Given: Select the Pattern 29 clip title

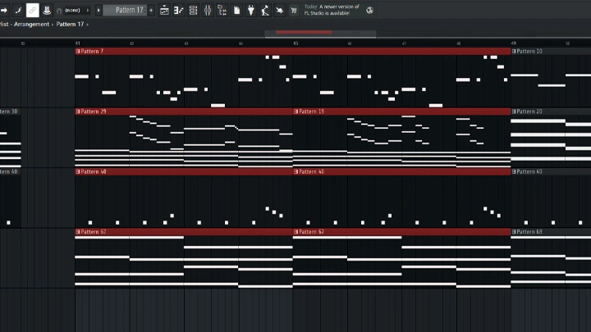Looking at the screenshot, I should point(94,111).
